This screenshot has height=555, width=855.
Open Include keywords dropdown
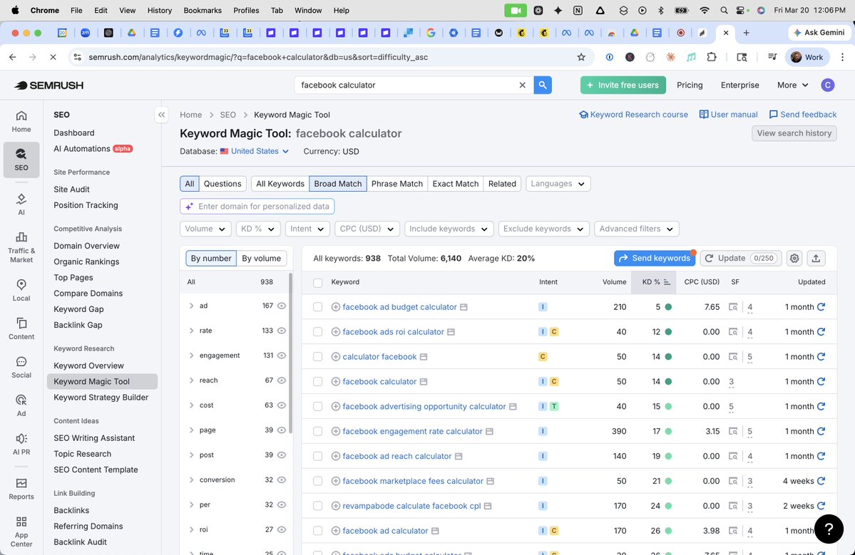(x=449, y=229)
